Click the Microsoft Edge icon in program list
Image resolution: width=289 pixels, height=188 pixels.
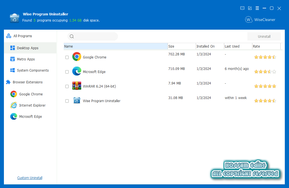click(77, 71)
